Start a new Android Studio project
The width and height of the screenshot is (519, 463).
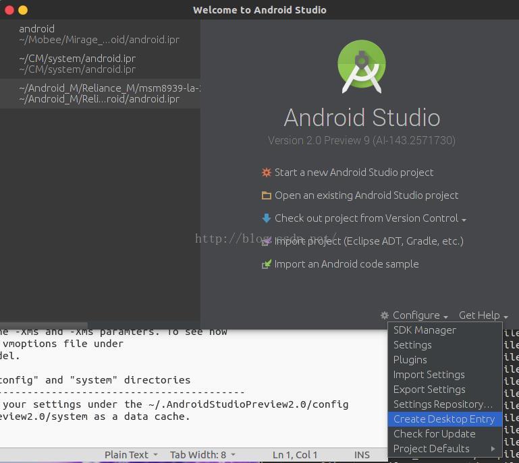pos(354,173)
